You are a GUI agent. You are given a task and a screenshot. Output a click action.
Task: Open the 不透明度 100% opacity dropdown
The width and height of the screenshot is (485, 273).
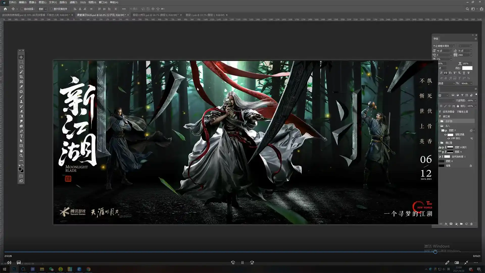tap(475, 101)
